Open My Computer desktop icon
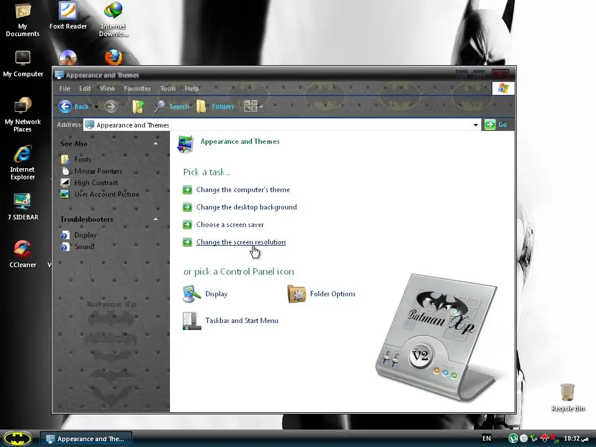596x447 pixels. 23,64
